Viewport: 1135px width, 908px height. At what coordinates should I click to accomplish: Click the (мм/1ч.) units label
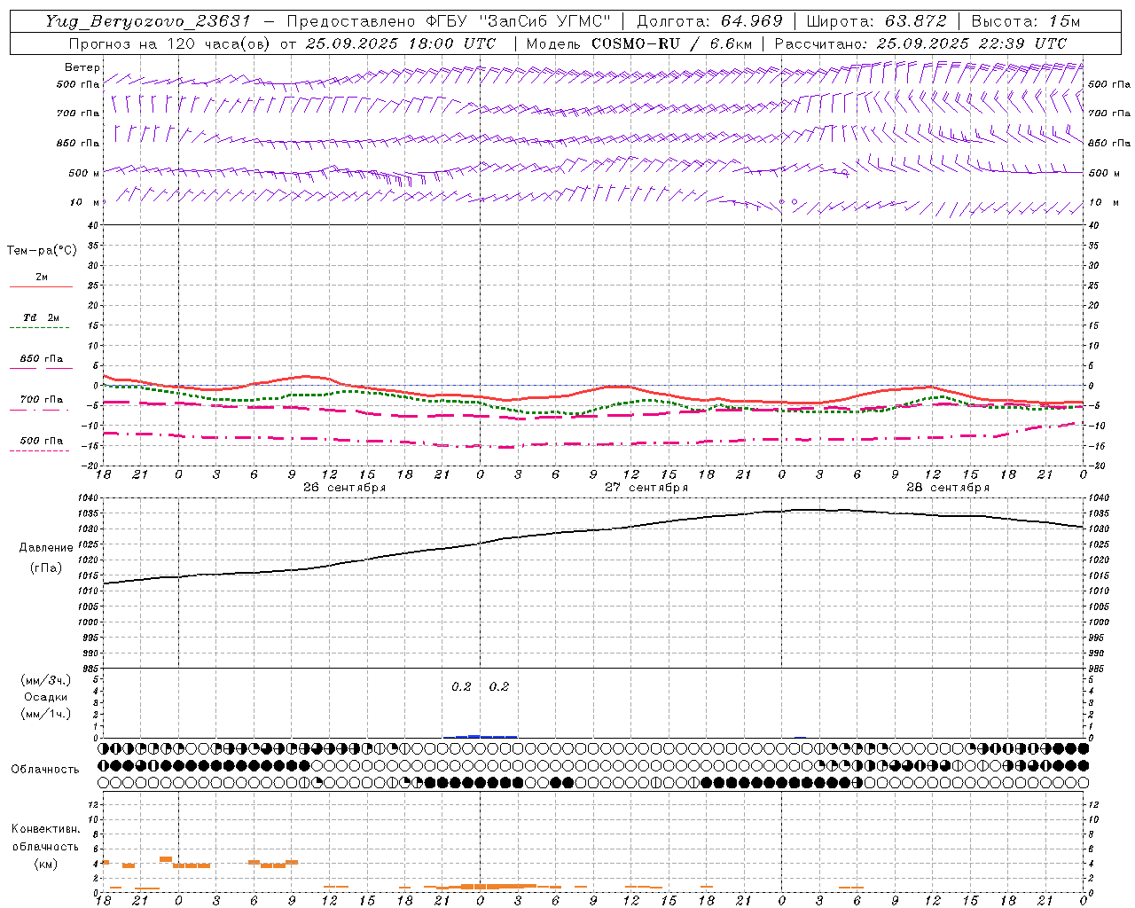pos(46,714)
